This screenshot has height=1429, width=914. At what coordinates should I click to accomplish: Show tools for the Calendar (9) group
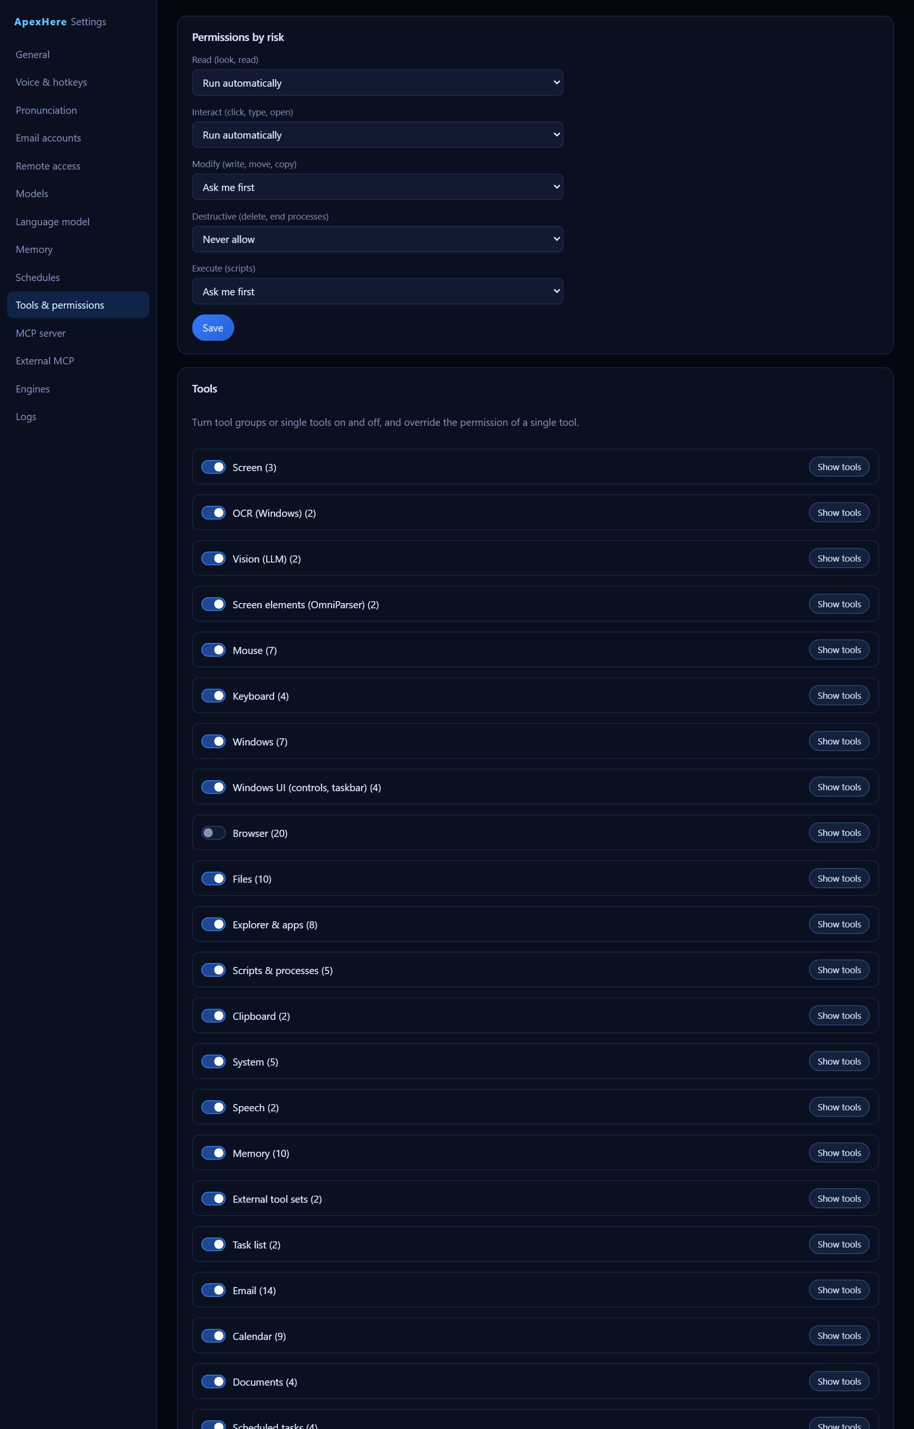839,1336
